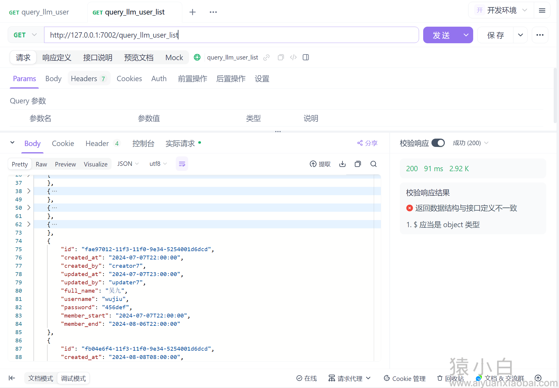Switch to 调试模式
The height and width of the screenshot is (388, 559).
point(73,378)
